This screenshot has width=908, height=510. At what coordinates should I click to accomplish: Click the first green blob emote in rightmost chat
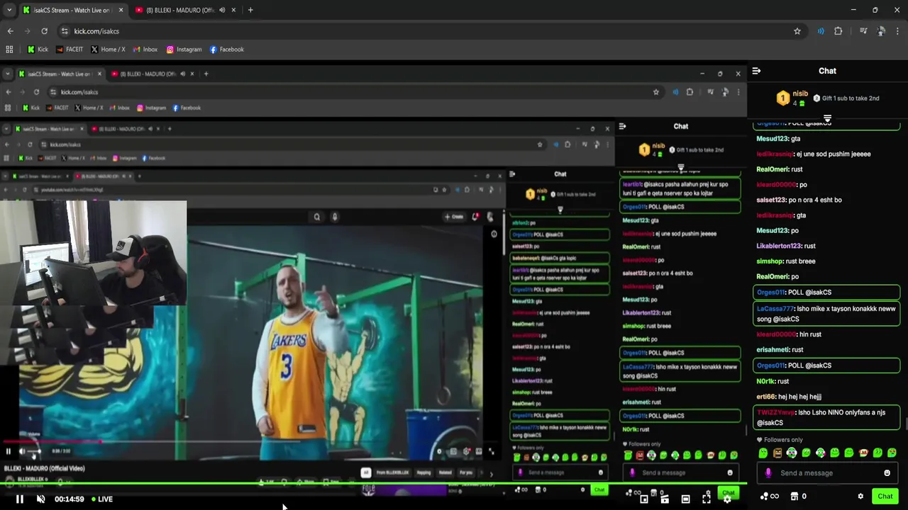point(763,453)
